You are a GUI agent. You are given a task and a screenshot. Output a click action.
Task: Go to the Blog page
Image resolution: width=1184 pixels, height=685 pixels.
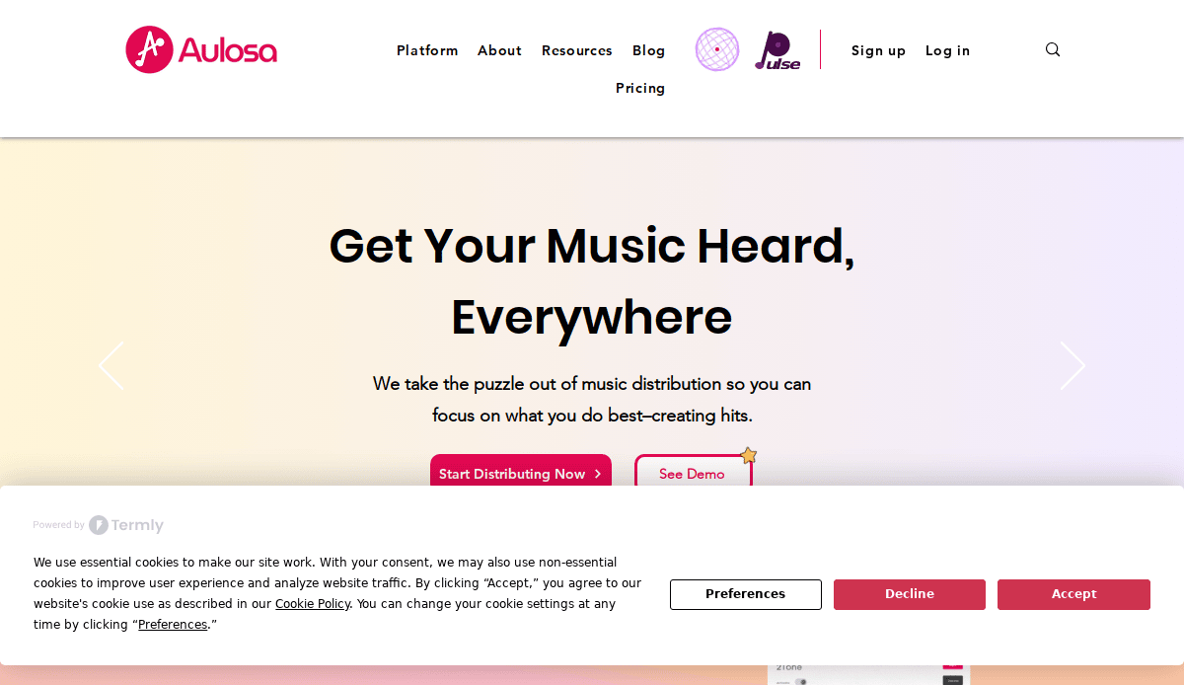point(649,50)
